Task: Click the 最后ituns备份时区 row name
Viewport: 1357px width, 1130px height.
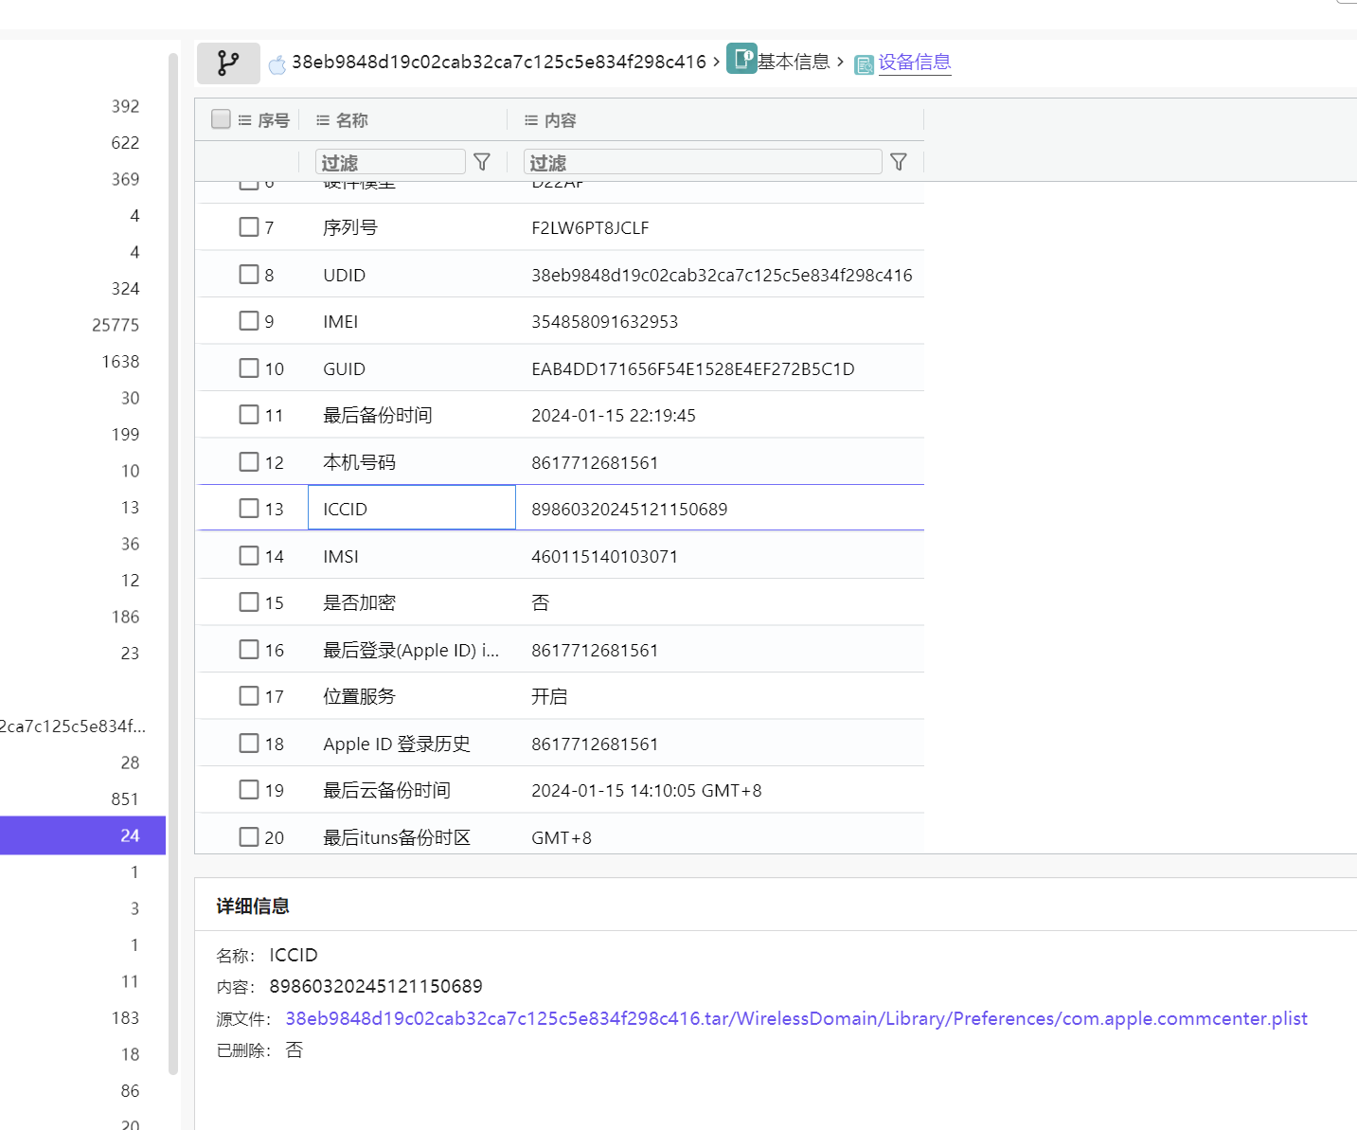Action: (x=396, y=837)
